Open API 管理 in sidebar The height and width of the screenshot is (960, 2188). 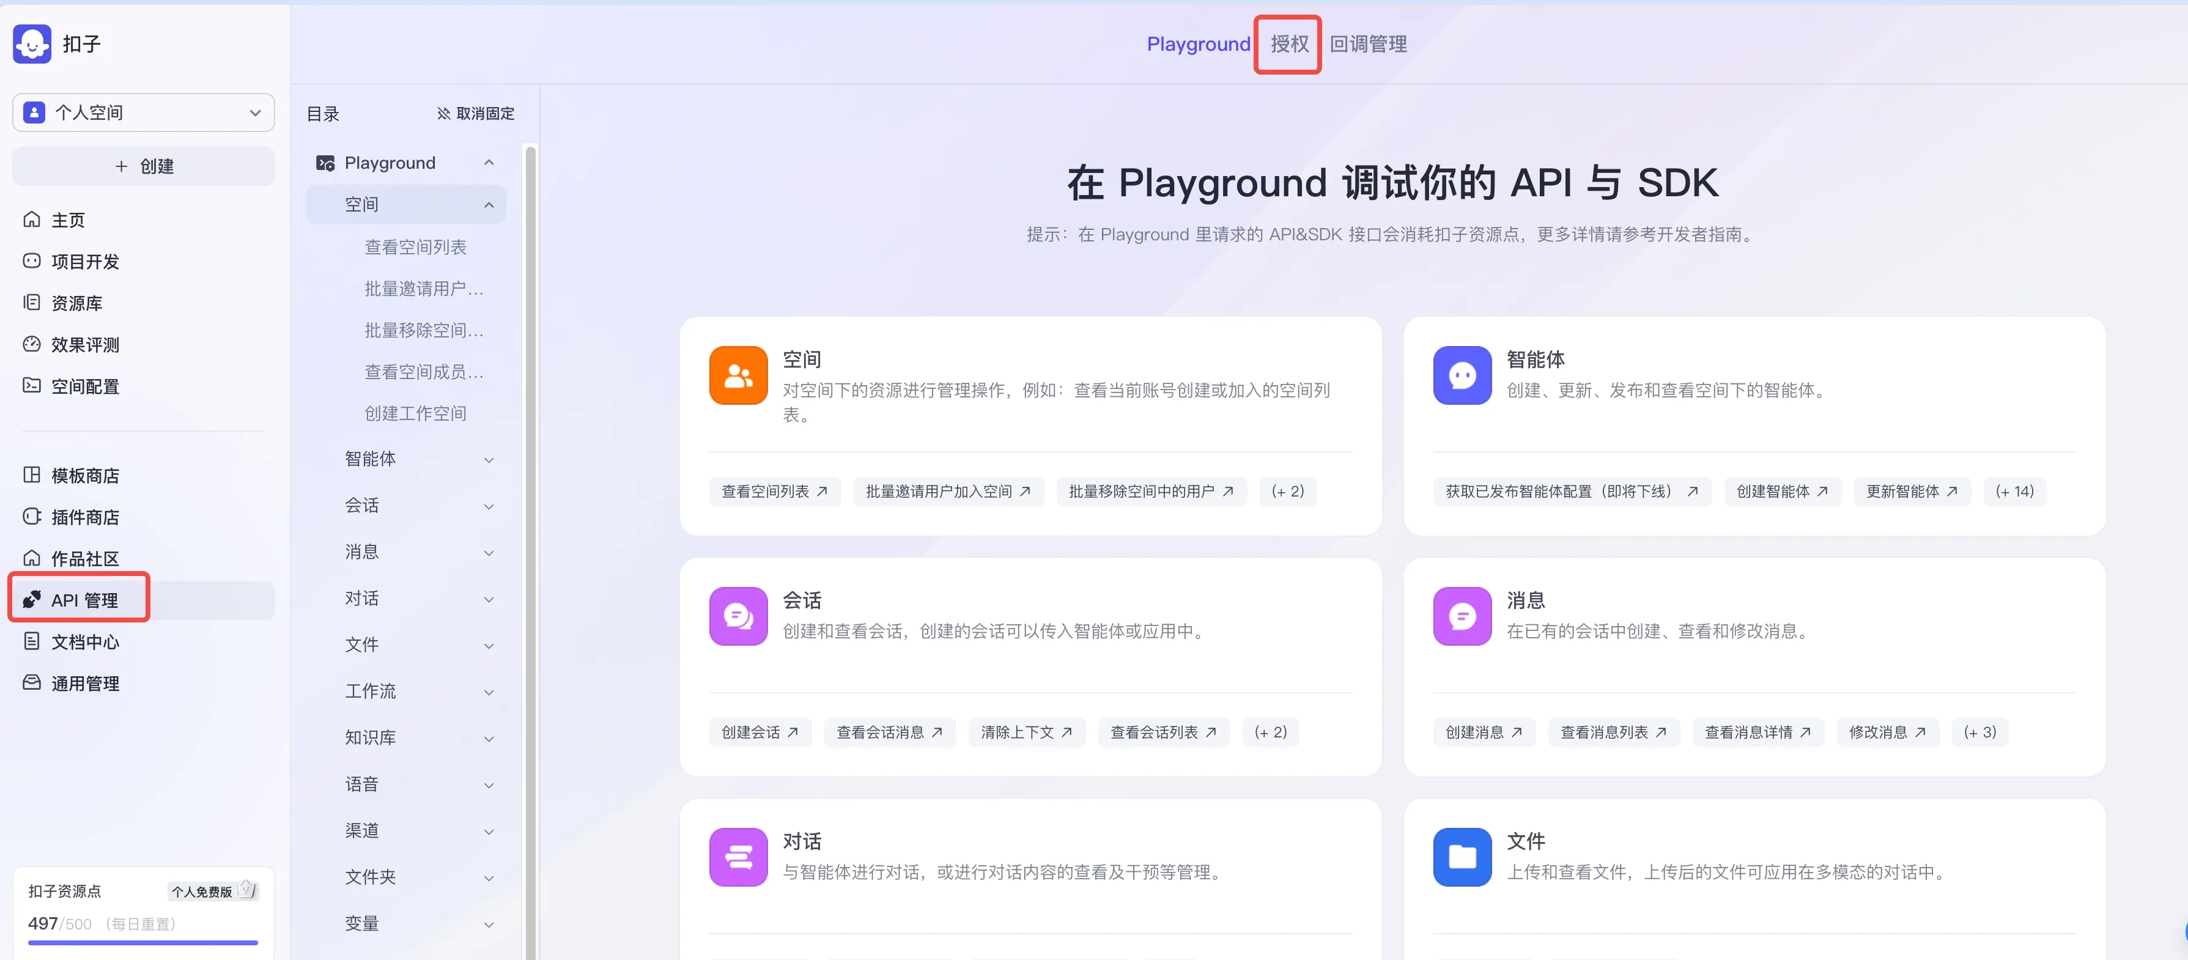(83, 600)
